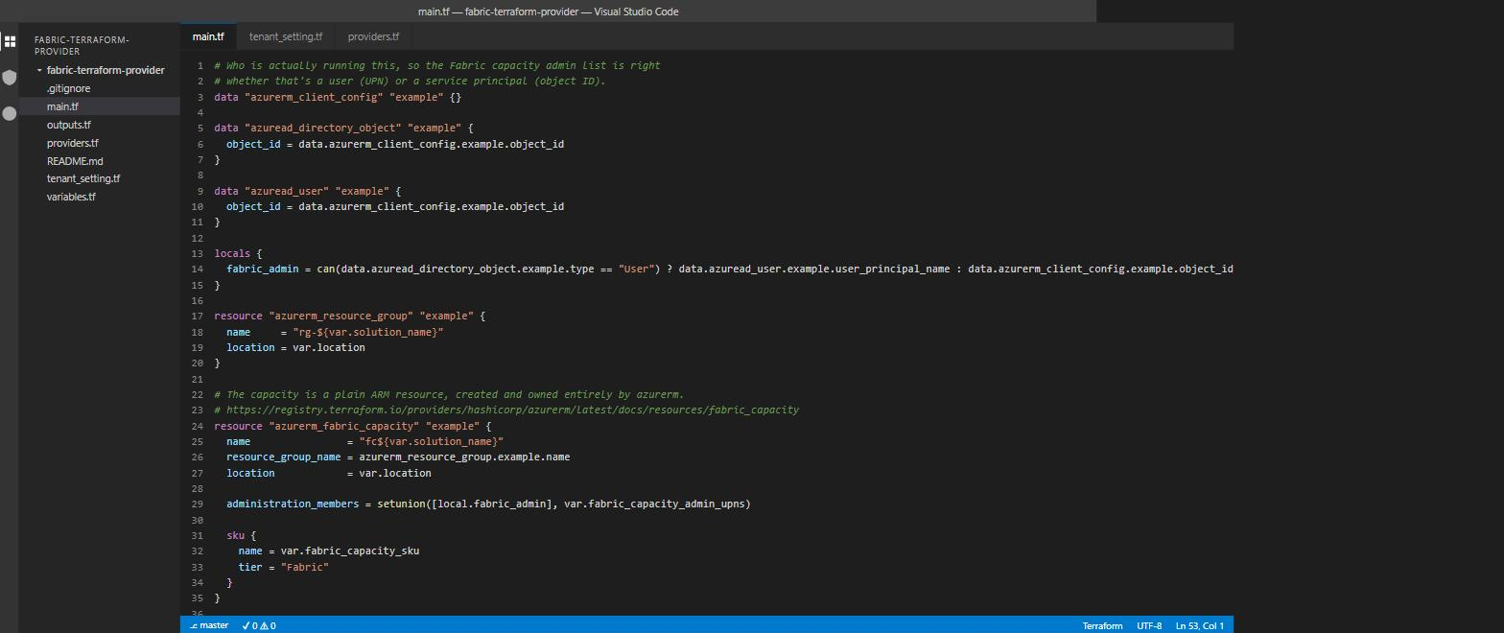This screenshot has height=633, width=1504.
Task: Click the "fc${var.solution_name}" name value
Action: [431, 441]
